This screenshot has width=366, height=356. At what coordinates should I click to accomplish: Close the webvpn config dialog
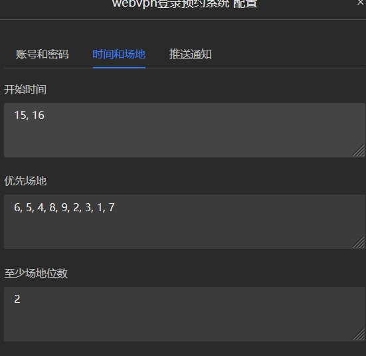pyautogui.click(x=361, y=3)
